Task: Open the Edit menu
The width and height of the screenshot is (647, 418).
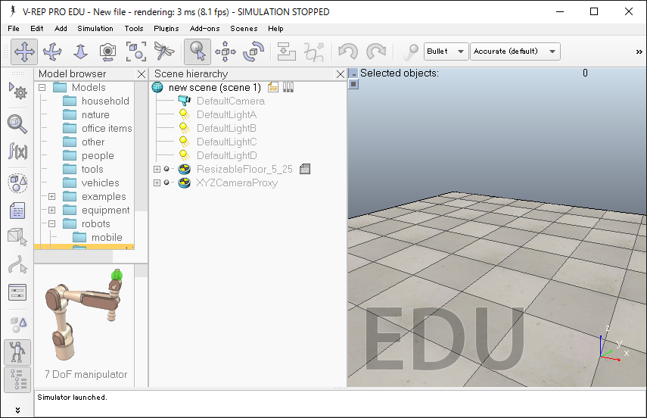Action: click(x=37, y=29)
